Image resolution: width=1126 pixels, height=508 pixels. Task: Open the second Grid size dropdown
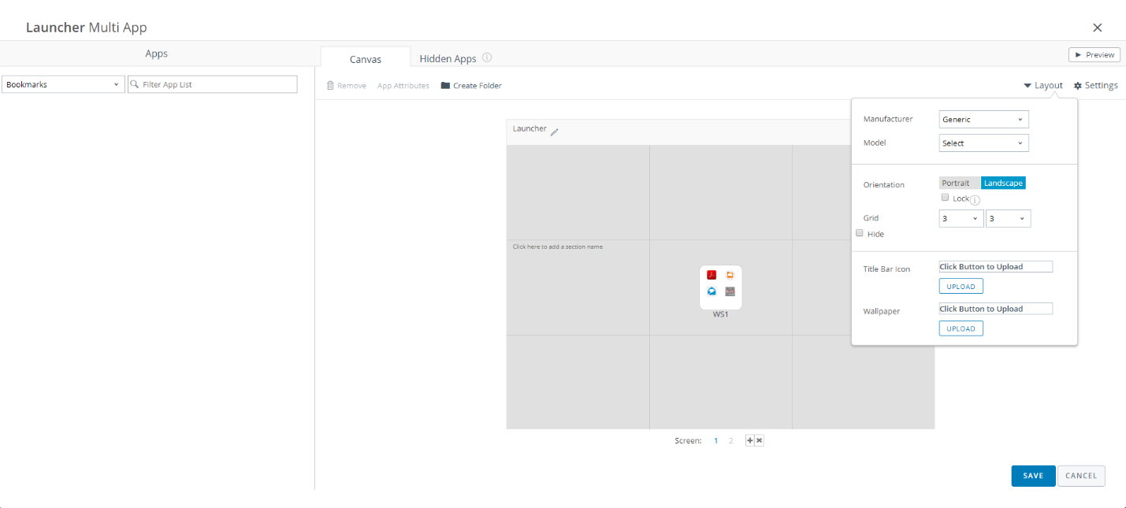coord(1009,219)
